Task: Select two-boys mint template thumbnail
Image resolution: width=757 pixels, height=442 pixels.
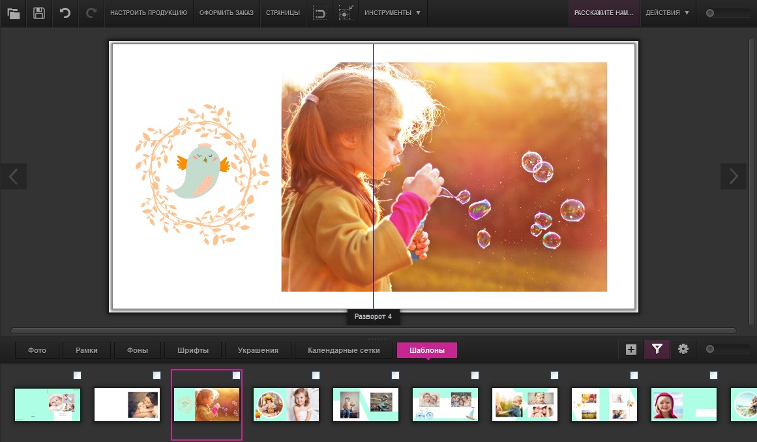Action: coord(366,404)
